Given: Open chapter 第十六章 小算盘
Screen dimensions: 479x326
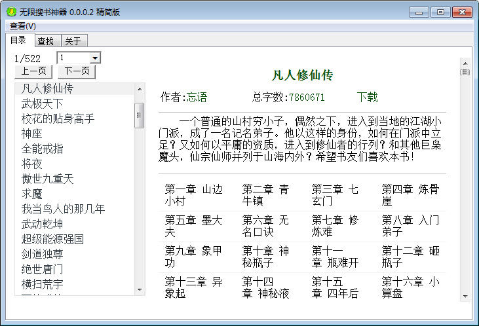Looking at the screenshot, I should coord(410,287).
